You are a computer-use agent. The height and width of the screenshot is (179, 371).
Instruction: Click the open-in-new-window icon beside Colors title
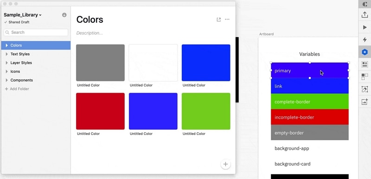(x=218, y=19)
